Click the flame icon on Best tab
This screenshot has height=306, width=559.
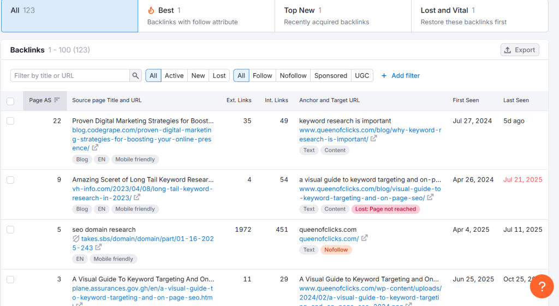point(151,10)
